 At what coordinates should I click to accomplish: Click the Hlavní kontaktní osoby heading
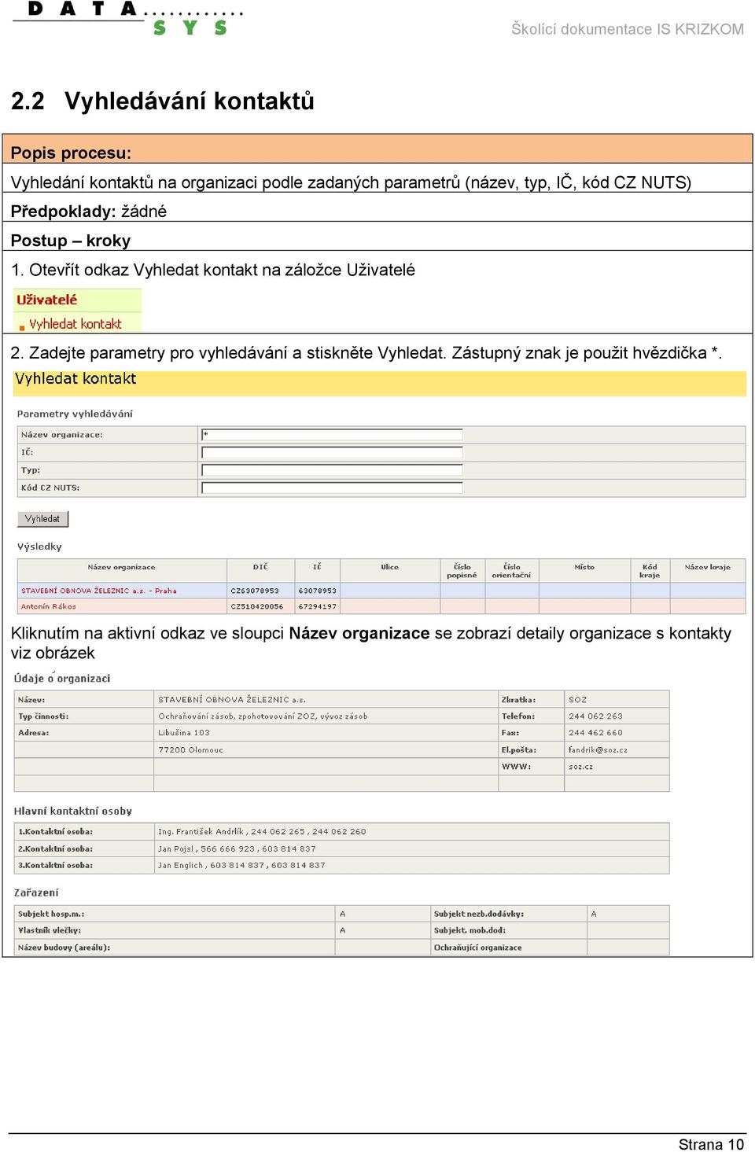coord(73,811)
